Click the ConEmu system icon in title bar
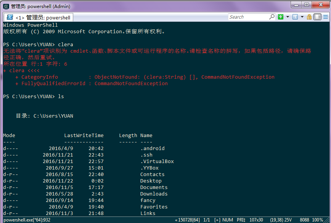The height and width of the screenshot is (223, 331). click(6, 6)
